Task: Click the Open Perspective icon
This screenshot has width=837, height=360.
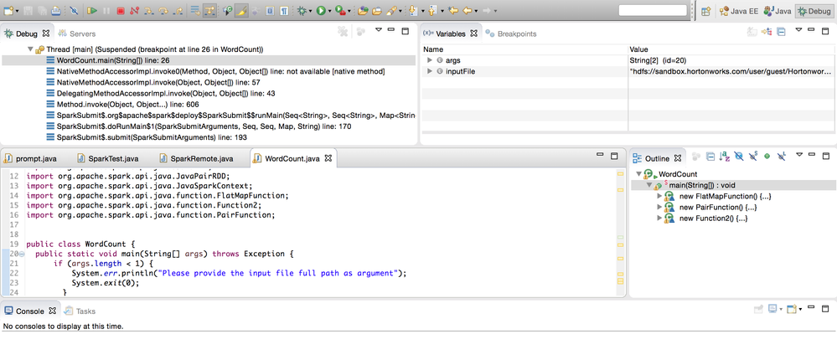Action: (x=705, y=11)
